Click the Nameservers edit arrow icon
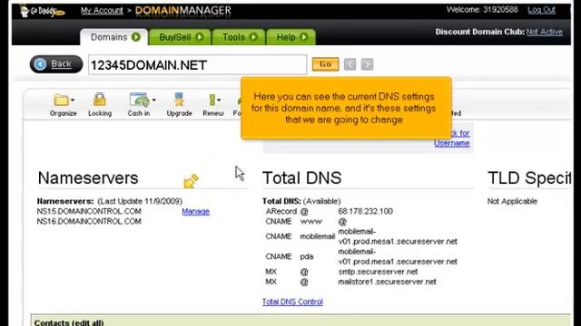The height and width of the screenshot is (326, 581). click(192, 181)
